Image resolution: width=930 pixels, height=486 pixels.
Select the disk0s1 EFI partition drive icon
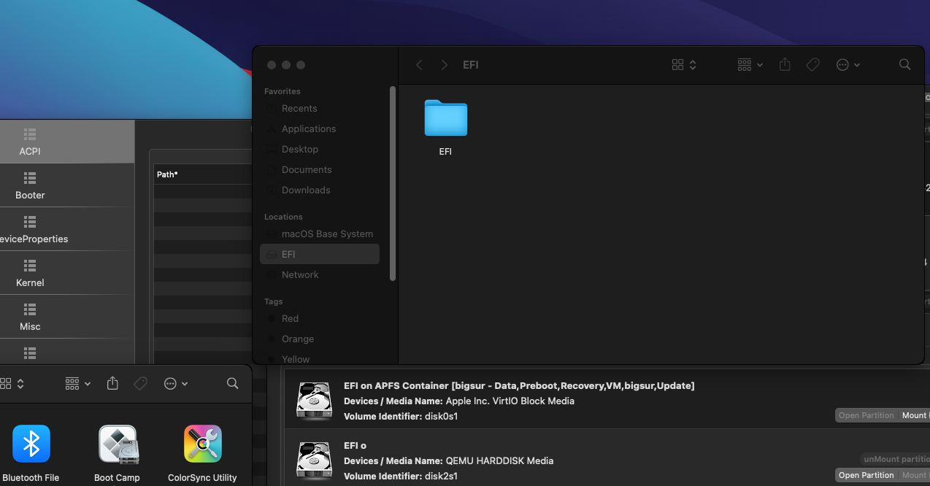[x=315, y=401]
